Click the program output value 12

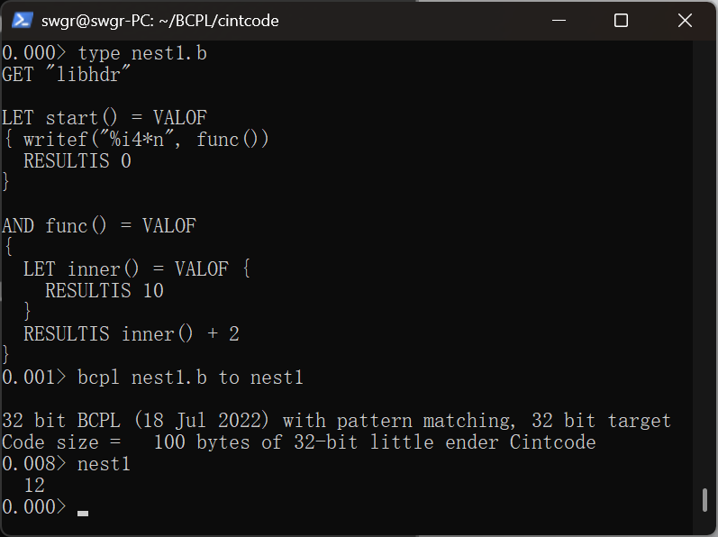coord(34,486)
